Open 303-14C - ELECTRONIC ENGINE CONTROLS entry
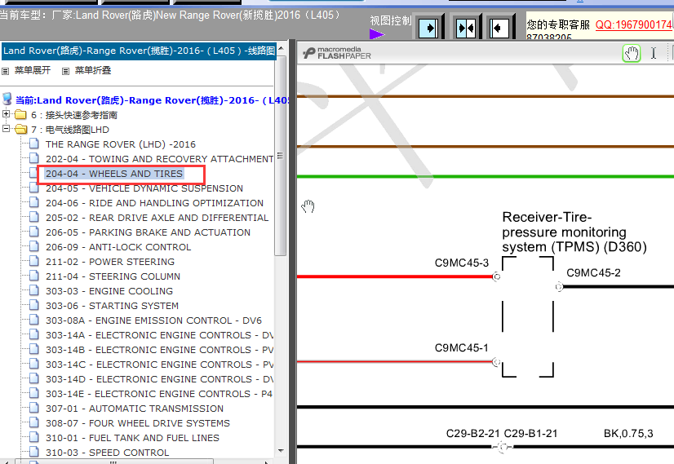 click(159, 365)
